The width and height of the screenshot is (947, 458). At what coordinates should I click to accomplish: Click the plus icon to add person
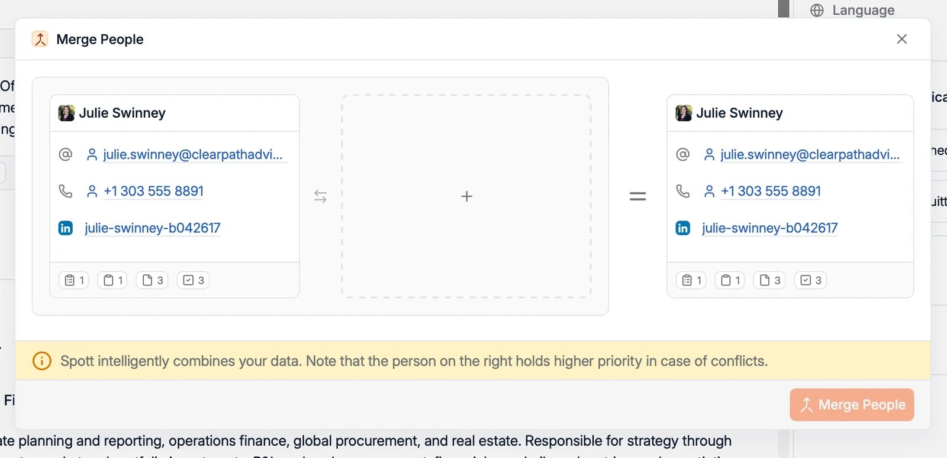tap(466, 196)
